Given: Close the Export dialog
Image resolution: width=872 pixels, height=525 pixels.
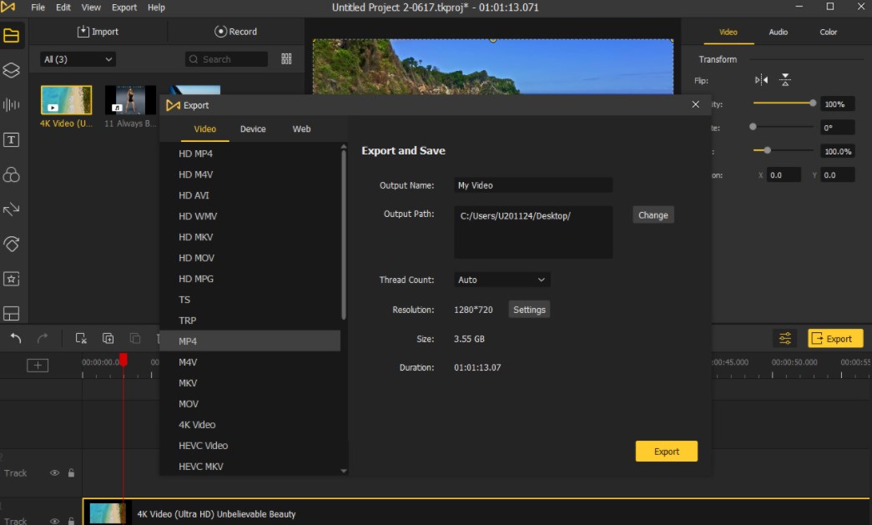Looking at the screenshot, I should (695, 104).
